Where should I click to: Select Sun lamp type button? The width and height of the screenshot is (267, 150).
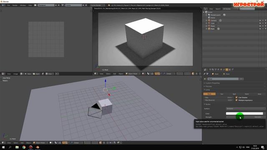[x=222, y=94]
